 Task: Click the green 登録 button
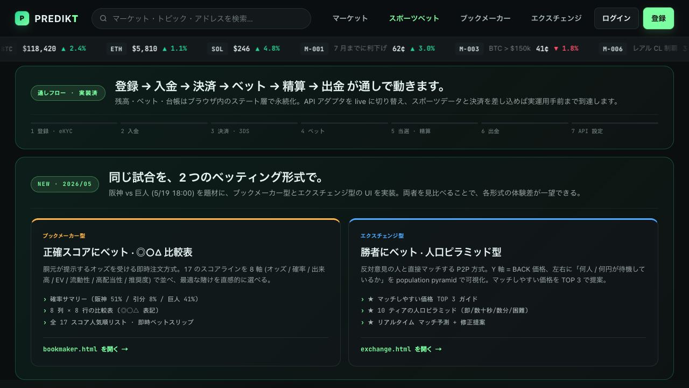(x=658, y=18)
